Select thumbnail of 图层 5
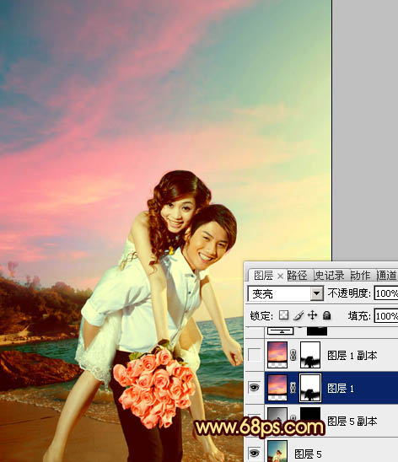 (277, 451)
